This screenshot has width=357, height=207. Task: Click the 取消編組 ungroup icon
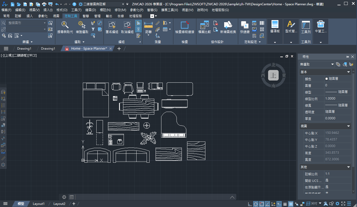point(127,27)
